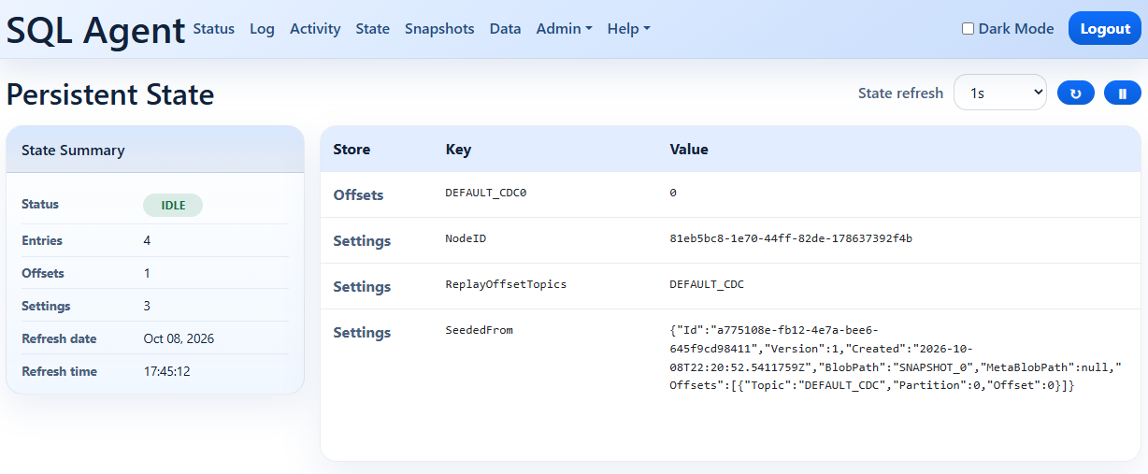1148x474 pixels.
Task: Click the SeededFrom JSON value
Action: (x=895, y=358)
